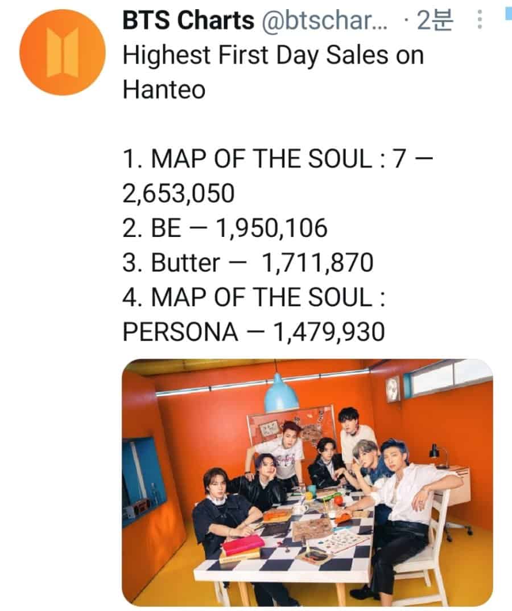Open the tweet via the 2분 timestamp
The width and height of the screenshot is (512, 611).
click(x=434, y=21)
